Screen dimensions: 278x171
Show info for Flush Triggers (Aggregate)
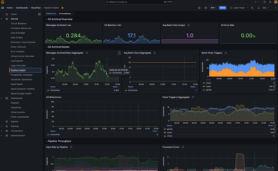coord(193,97)
